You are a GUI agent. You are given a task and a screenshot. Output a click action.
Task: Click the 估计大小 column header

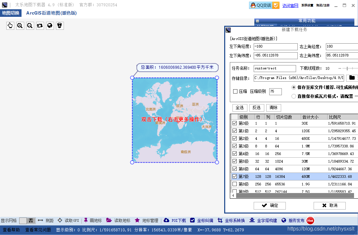point(314,117)
